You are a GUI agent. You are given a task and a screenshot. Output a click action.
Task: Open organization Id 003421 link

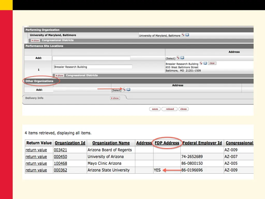60,150
